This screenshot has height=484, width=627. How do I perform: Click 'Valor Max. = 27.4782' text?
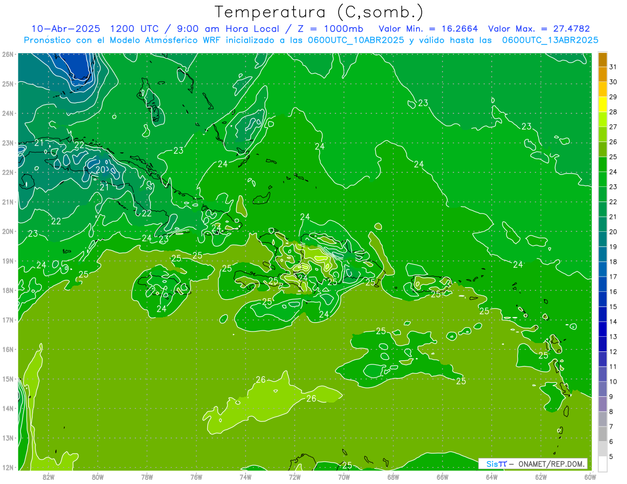539,29
